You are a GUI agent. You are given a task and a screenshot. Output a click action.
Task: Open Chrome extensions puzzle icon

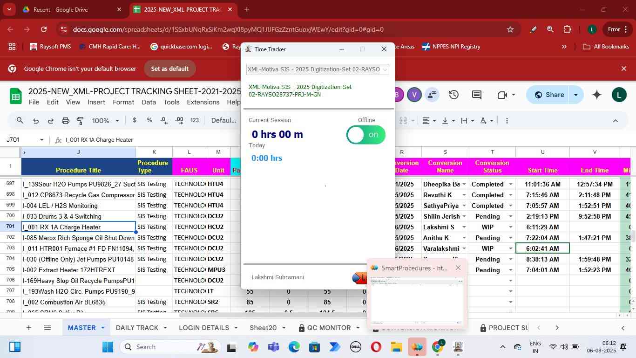click(x=567, y=29)
